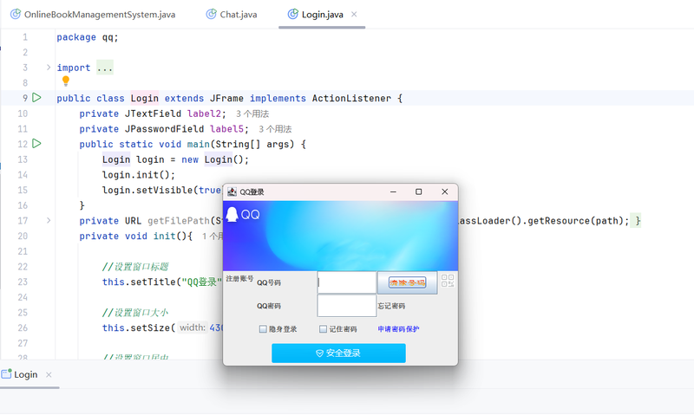Run the main method via the gutter arrow
694x415 pixels.
[x=36, y=144]
